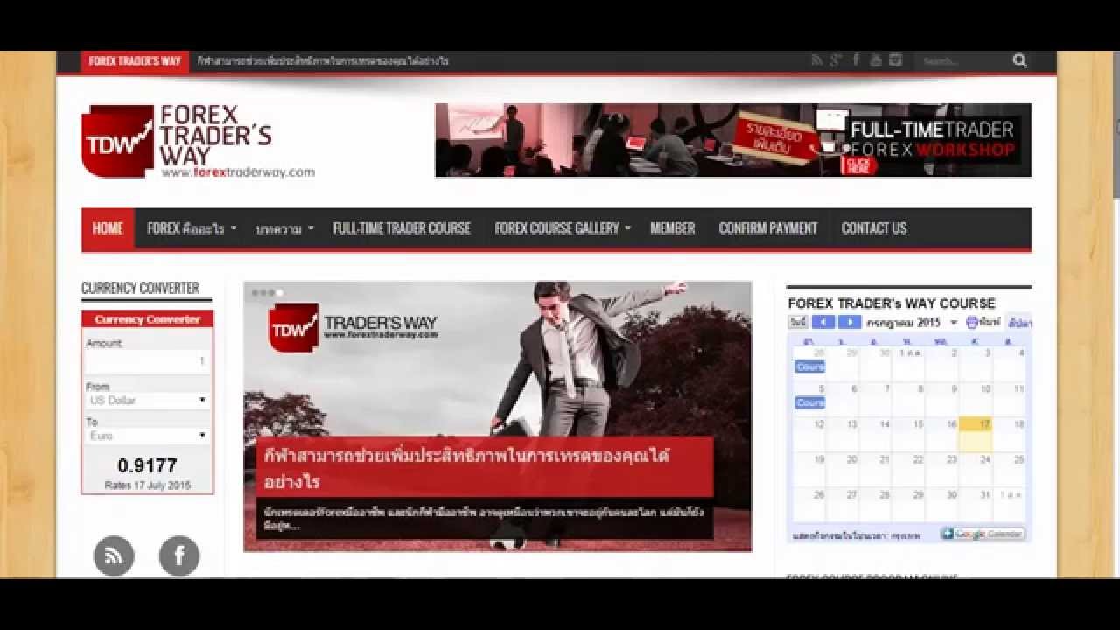The image size is (1120, 630).
Task: Open CONFIRM PAYMENT menu item
Action: point(768,228)
